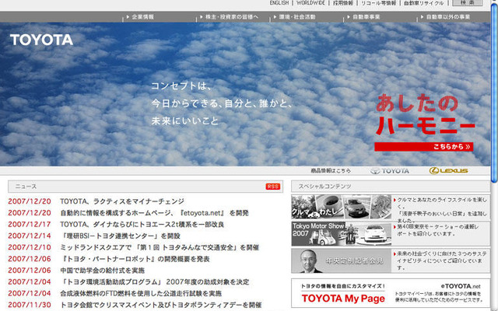
Task: Open the LEXUS brand product logo link
Action: 448,171
